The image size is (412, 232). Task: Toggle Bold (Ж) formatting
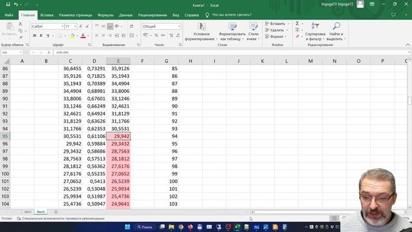click(x=34, y=35)
